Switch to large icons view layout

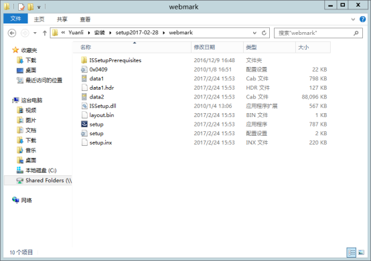361,252
